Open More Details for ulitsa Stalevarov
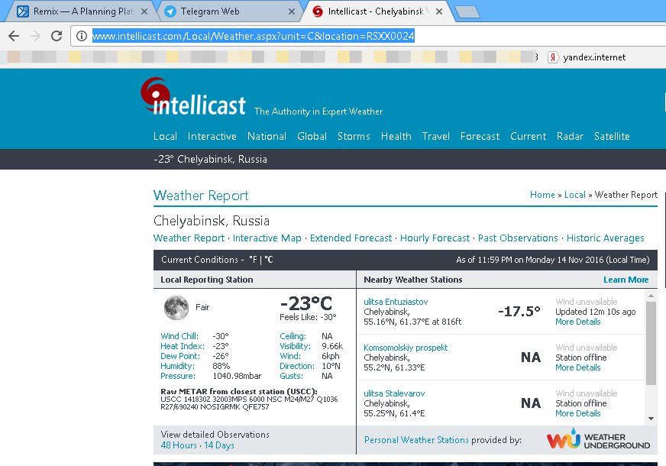666x466 pixels. (x=577, y=413)
